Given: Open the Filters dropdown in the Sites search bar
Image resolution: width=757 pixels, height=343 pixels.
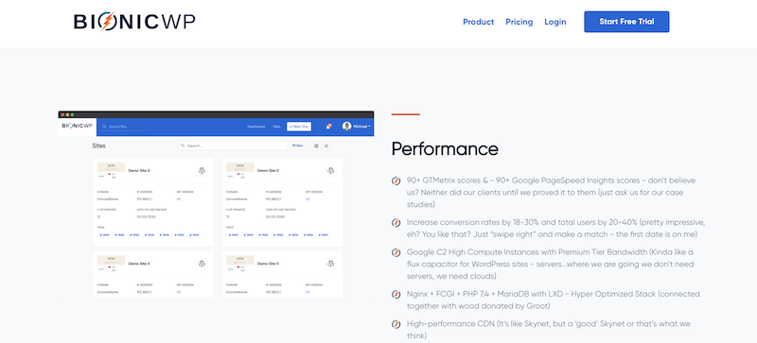Looking at the screenshot, I should pos(298,146).
